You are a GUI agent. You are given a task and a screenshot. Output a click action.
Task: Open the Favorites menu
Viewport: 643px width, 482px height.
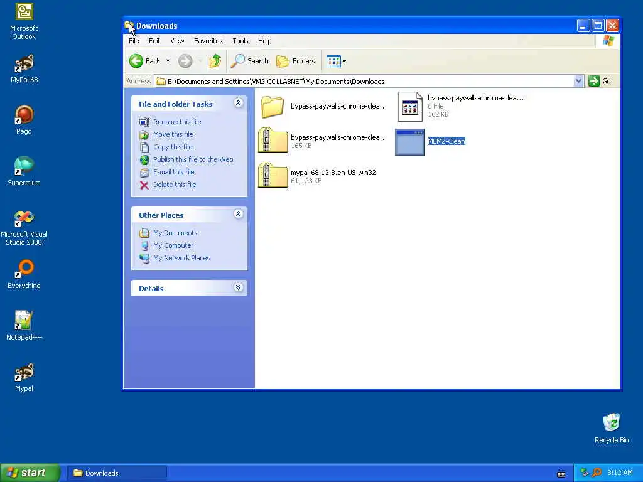(208, 41)
